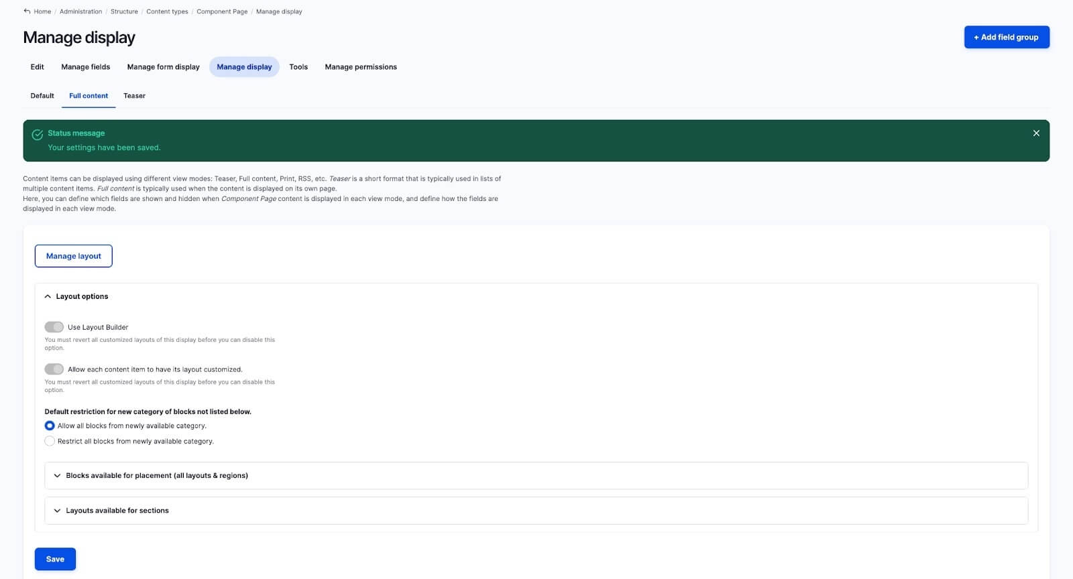Save the display settings
Image resolution: width=1073 pixels, height=579 pixels.
click(x=55, y=559)
